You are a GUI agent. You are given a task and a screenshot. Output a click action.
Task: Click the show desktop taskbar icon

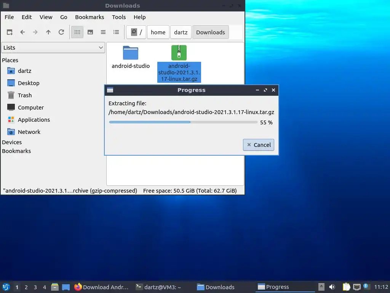(x=66, y=287)
